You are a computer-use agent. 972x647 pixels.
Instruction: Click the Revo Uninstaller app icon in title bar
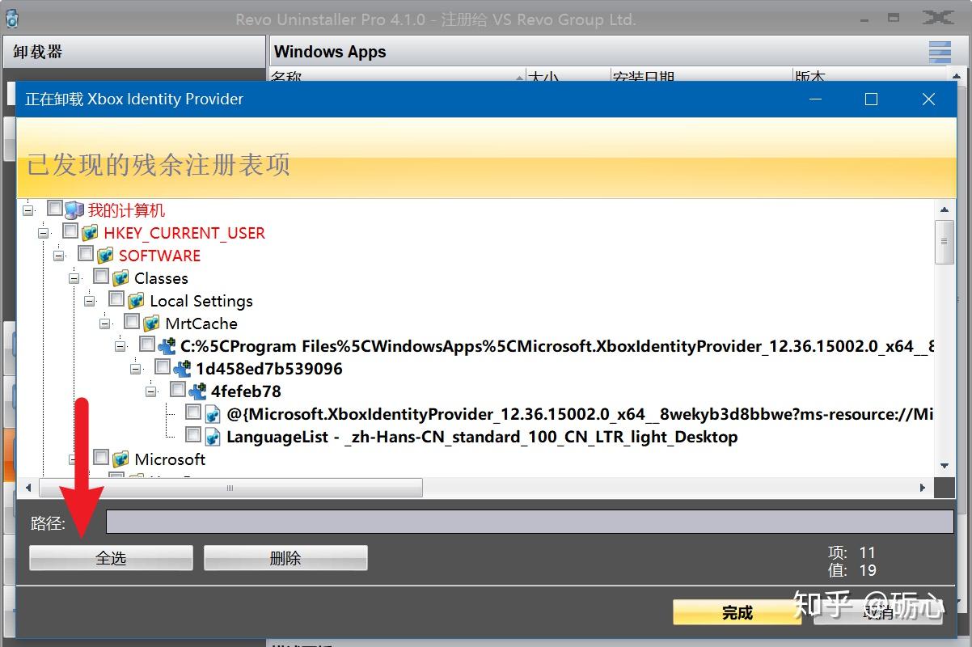[11, 19]
